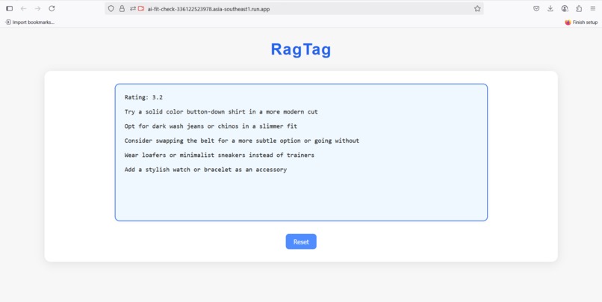The image size is (602, 302).
Task: Click the Firefox logo beside Finish setup
Action: pyautogui.click(x=568, y=22)
